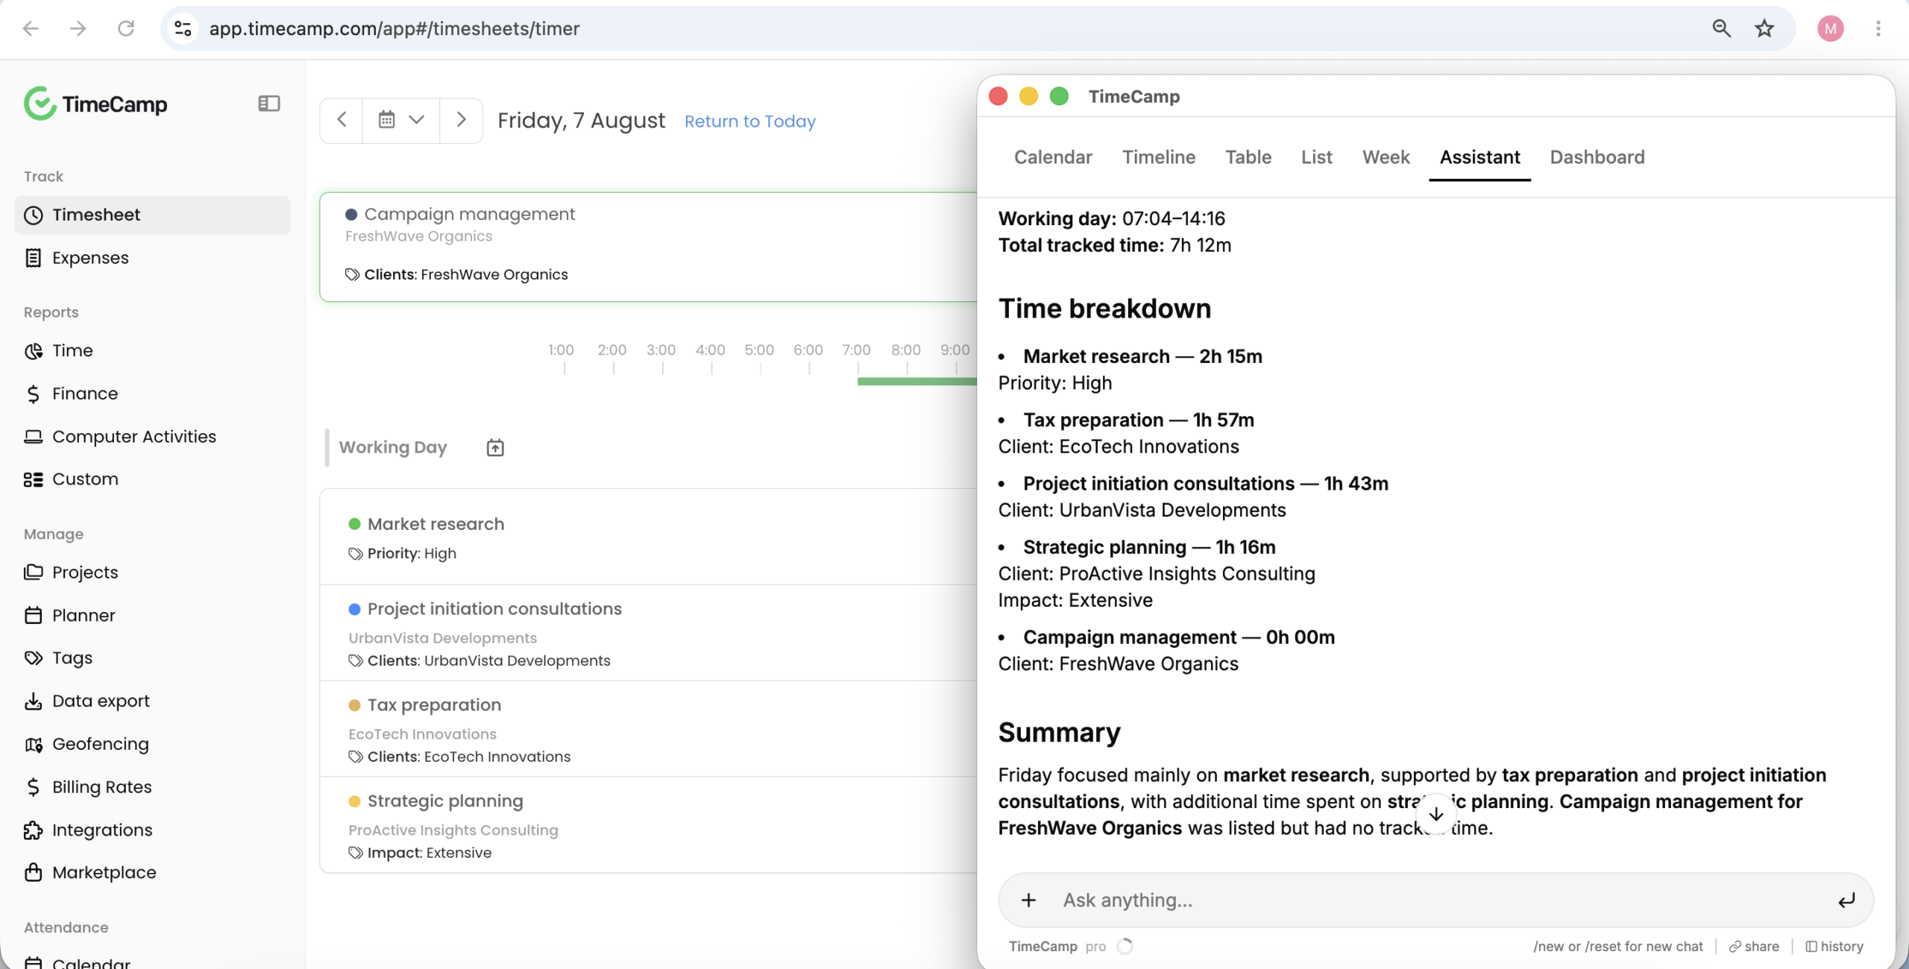Go to next day arrow

click(461, 120)
